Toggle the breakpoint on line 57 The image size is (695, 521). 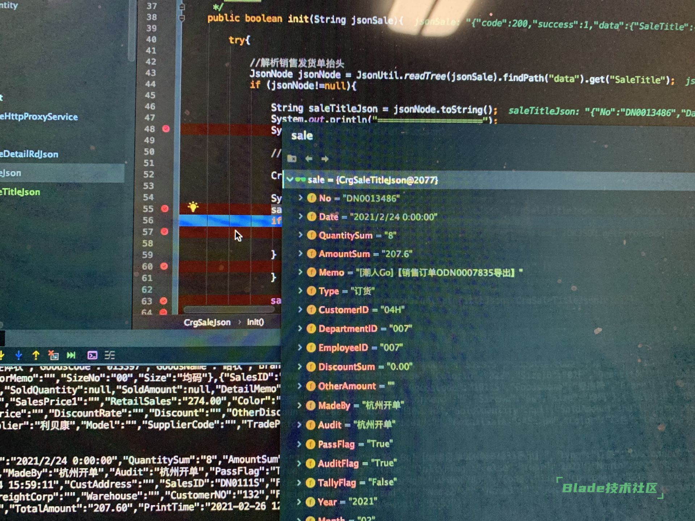click(x=164, y=232)
